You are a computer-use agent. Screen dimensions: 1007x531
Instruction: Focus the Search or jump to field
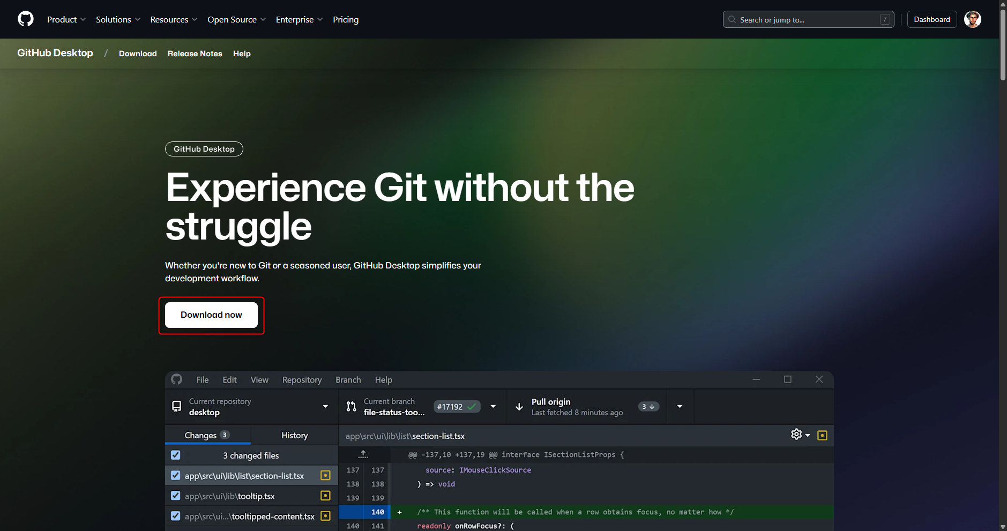(808, 19)
